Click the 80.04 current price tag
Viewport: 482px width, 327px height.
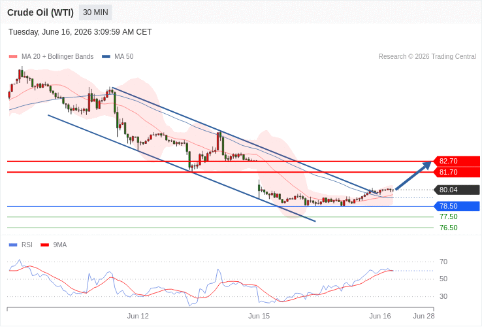[457, 190]
